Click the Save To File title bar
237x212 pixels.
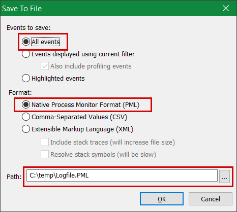[x=110, y=8]
